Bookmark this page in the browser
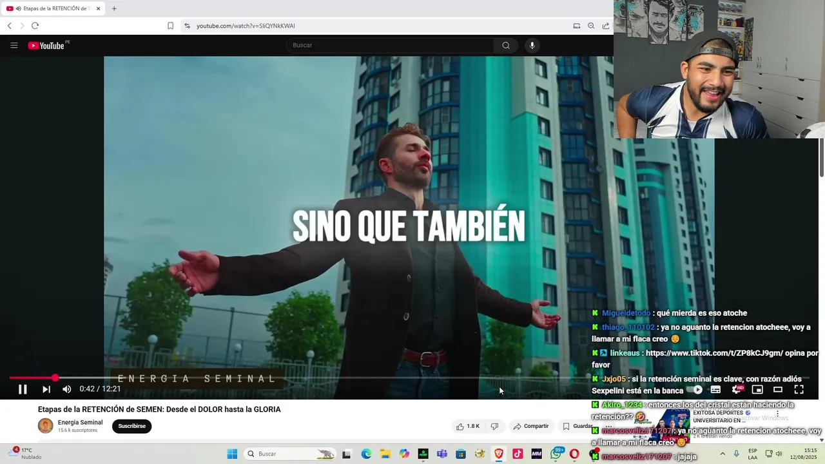The width and height of the screenshot is (825, 464). [x=170, y=26]
